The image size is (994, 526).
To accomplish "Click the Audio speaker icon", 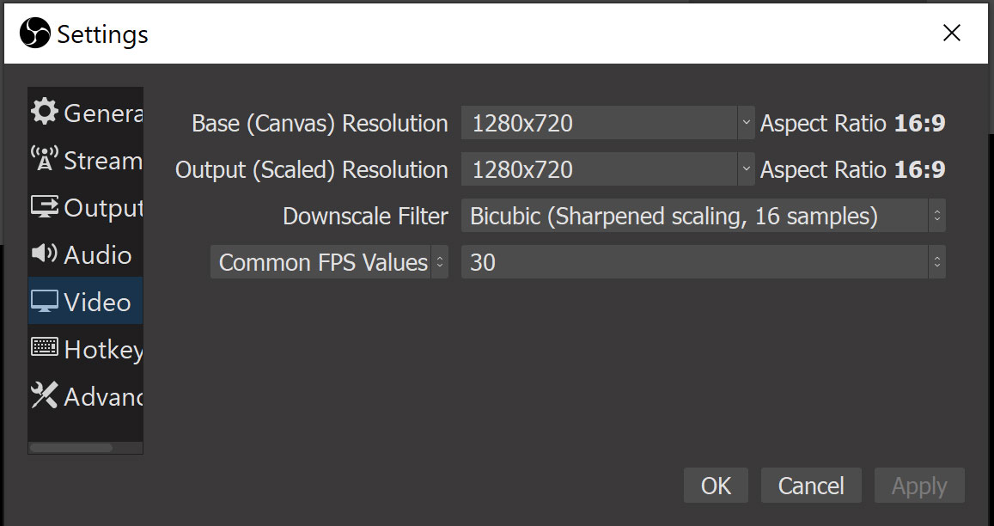I will (45, 254).
